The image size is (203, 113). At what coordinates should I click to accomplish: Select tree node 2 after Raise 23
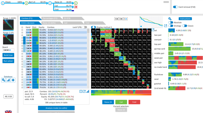pyautogui.click(x=76, y=3)
